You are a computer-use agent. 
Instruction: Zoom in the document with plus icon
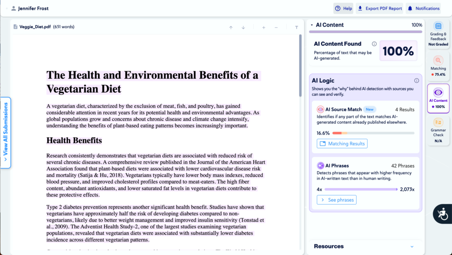pos(264,27)
